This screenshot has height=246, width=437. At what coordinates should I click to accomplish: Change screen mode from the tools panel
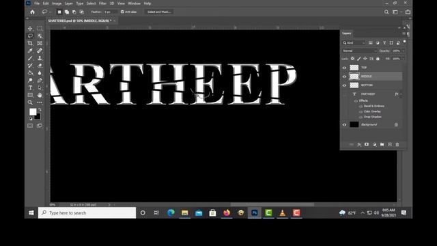click(x=40, y=126)
